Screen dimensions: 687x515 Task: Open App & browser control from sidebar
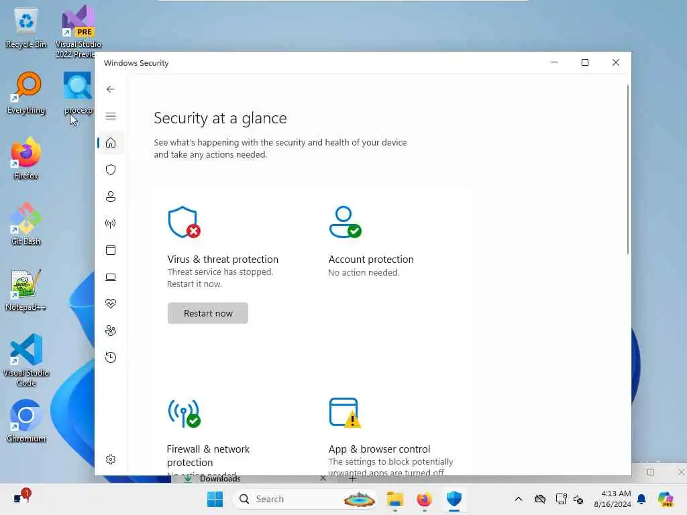(111, 251)
